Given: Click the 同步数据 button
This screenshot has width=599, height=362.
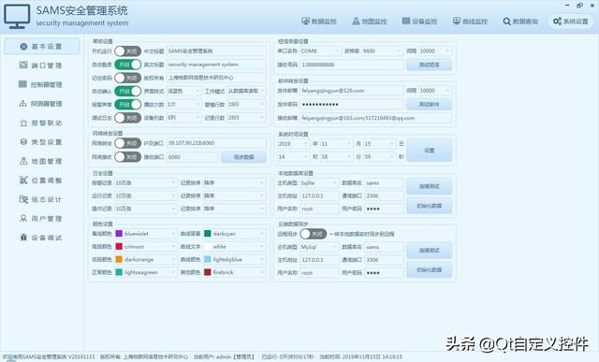Looking at the screenshot, I should pos(243,157).
